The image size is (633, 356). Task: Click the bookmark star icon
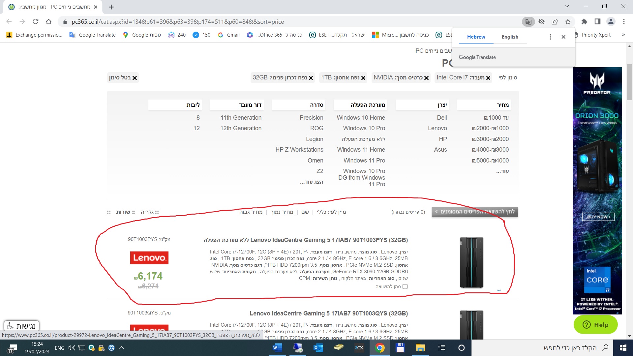[568, 22]
